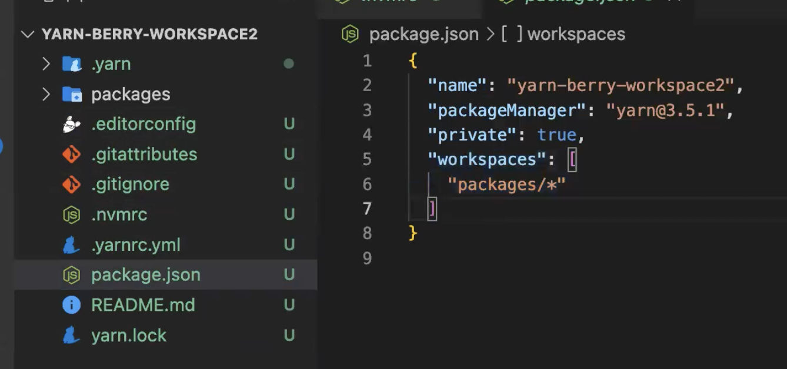Open the .gitattributes file
This screenshot has width=787, height=369.
pyautogui.click(x=144, y=155)
